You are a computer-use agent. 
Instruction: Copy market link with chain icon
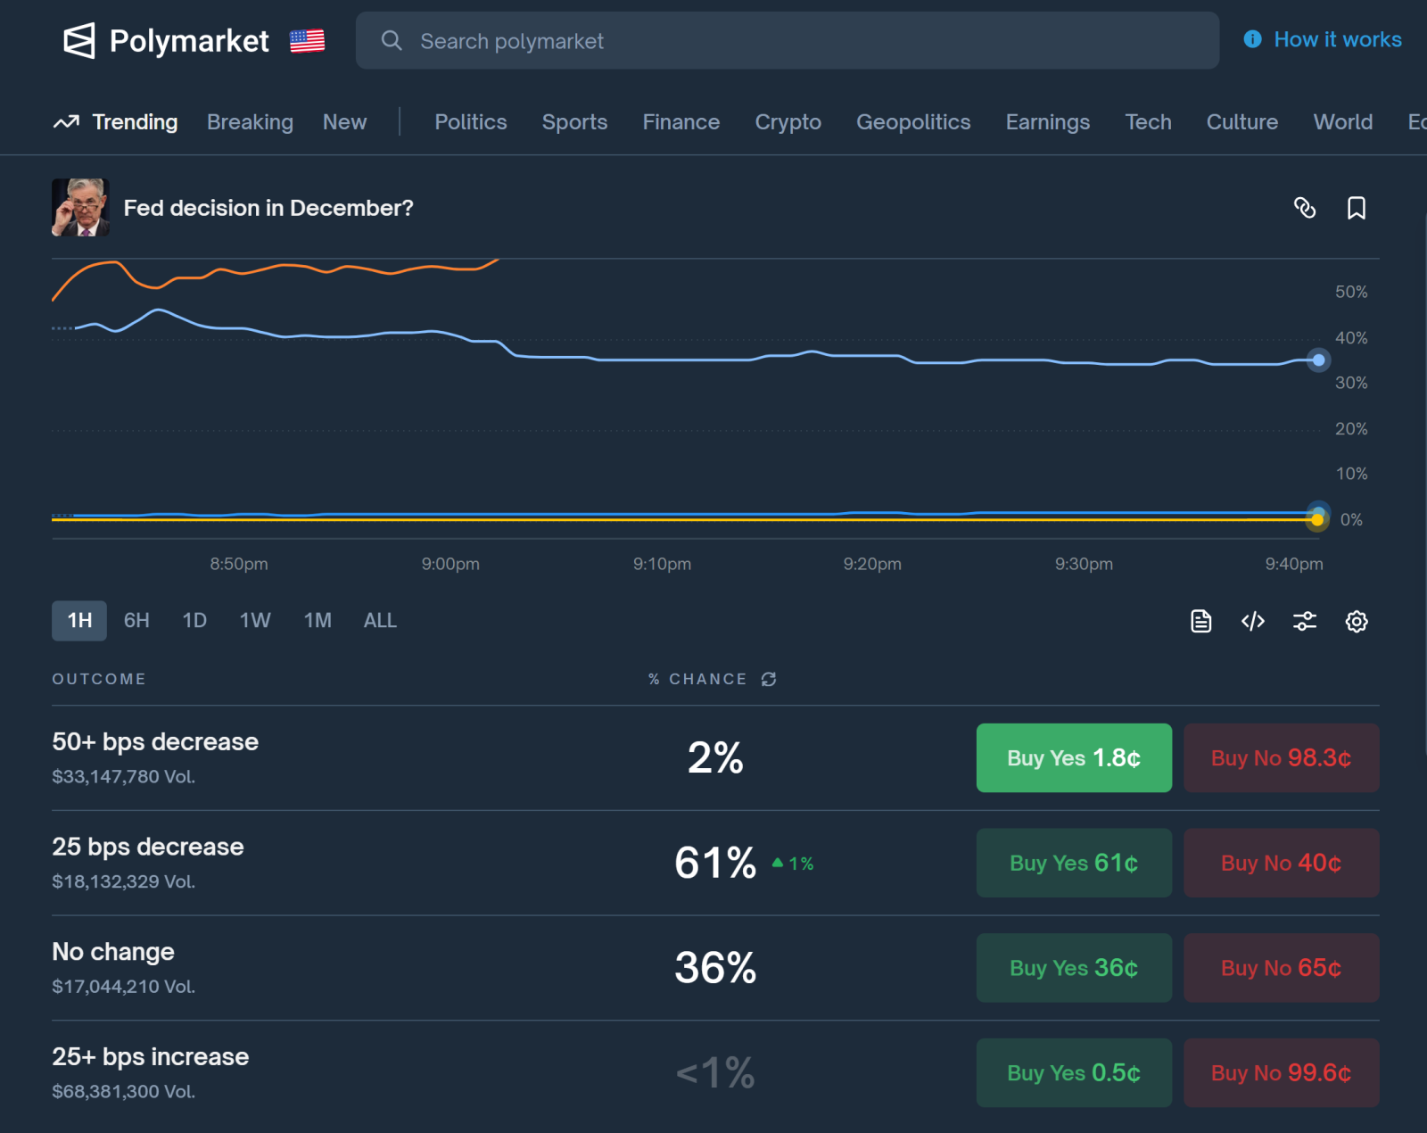(1305, 208)
